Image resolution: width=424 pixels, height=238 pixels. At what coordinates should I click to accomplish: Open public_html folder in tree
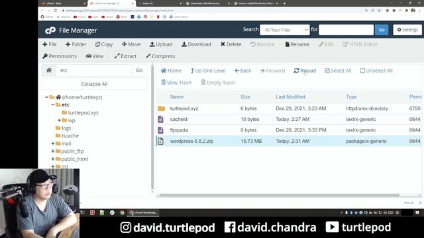pos(75,159)
